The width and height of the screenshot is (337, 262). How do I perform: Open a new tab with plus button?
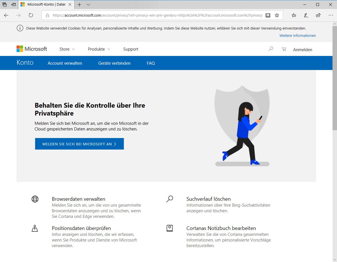[x=79, y=4]
